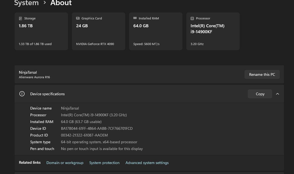Click the Intel Core i9-14900KF card title
Image resolution: width=294 pixels, height=174 pixels.
208,29
